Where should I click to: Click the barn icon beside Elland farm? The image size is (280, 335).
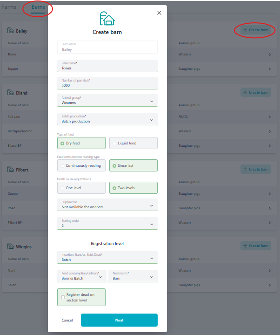coord(11,93)
